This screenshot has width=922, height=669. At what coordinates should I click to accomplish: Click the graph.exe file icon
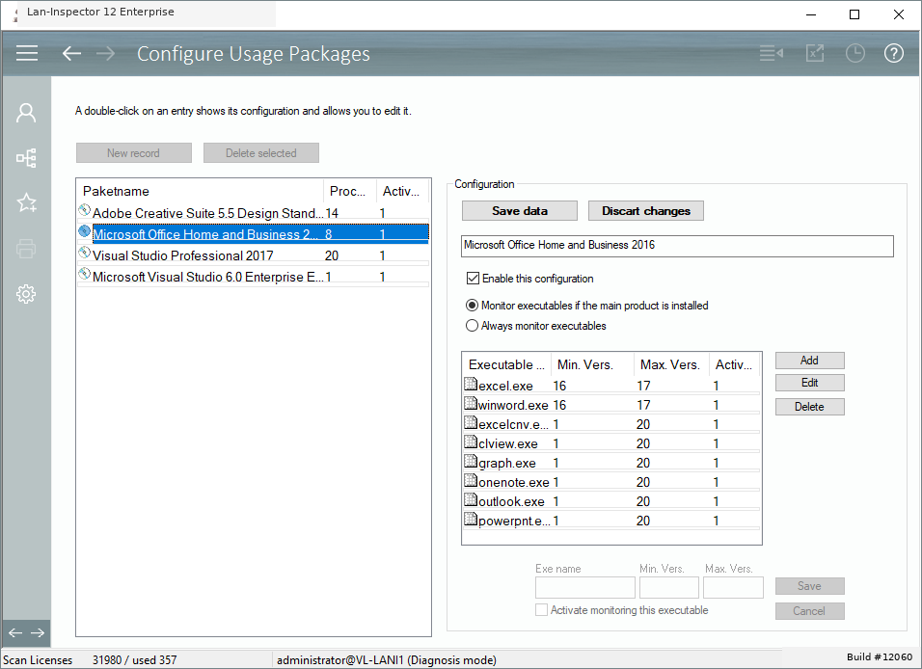471,461
